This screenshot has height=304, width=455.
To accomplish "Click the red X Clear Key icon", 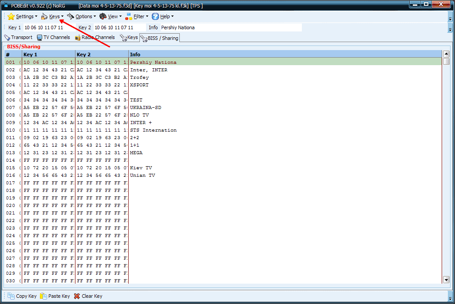I will (77, 296).
